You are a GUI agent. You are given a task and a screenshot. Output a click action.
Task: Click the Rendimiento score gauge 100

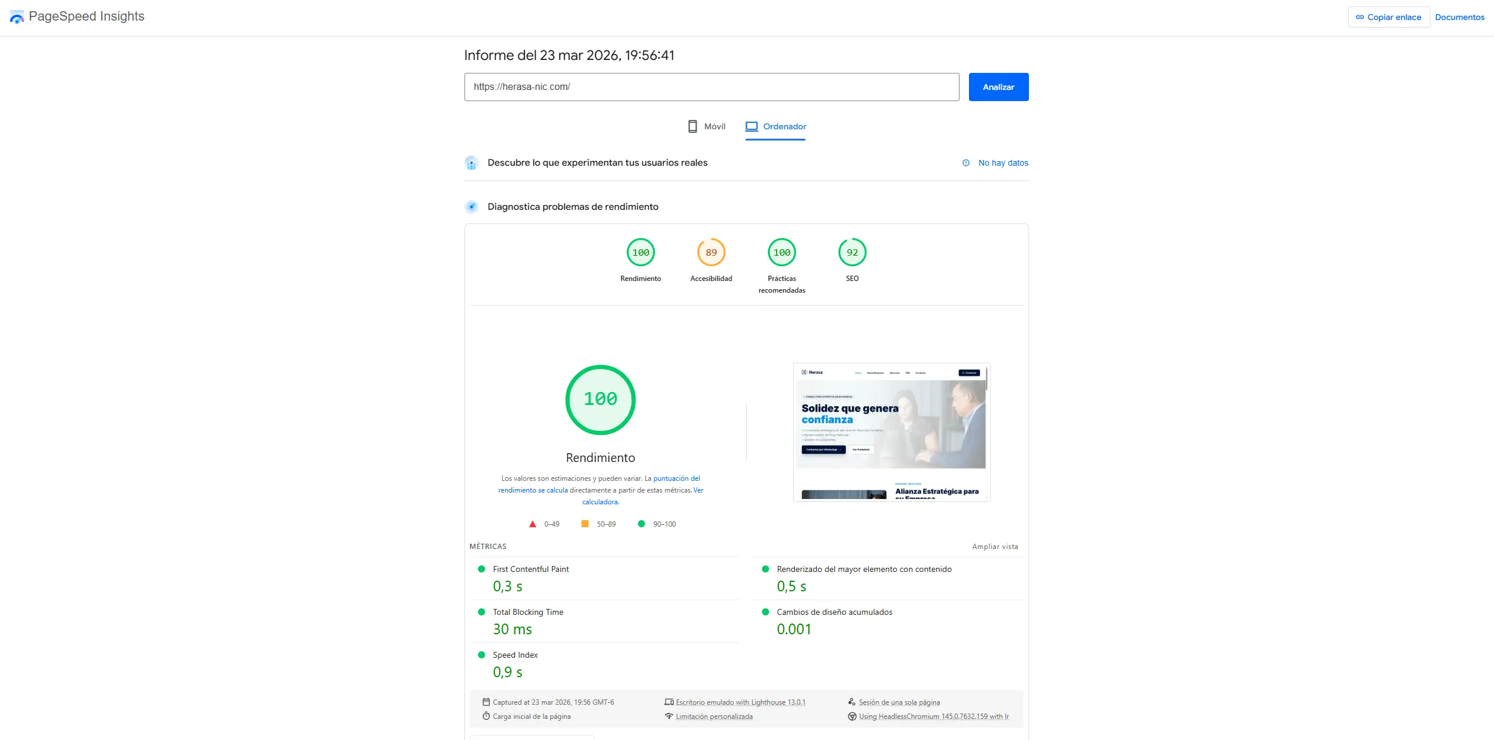pyautogui.click(x=640, y=253)
